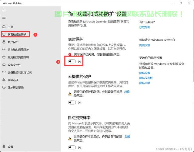Click the warning triangle under 云提供的保护
This screenshot has height=152, width=194.
coord(70,94)
